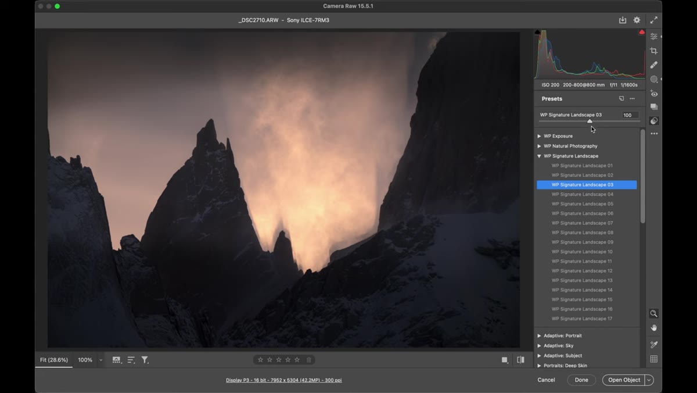This screenshot has height=393, width=697.
Task: Switch to Fit (28.6%) zoom
Action: click(54, 360)
